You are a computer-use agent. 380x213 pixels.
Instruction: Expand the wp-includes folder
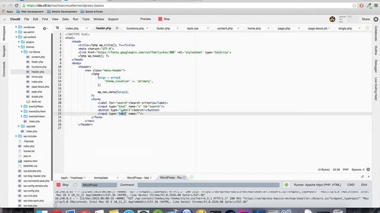[16, 136]
